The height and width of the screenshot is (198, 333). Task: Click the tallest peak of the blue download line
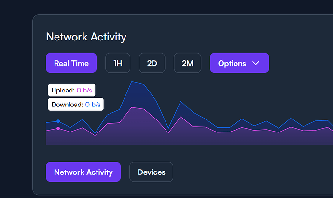tap(132, 82)
